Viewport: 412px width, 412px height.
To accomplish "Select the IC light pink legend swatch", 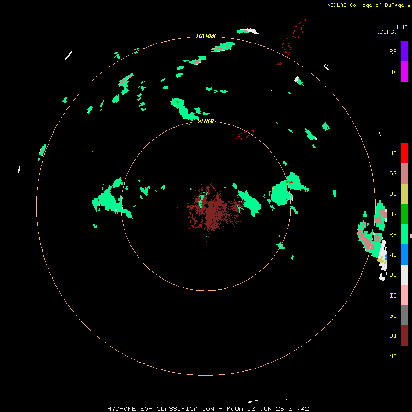I will [404, 295].
